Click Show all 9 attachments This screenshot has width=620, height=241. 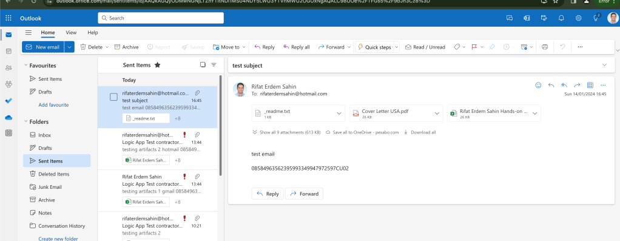pos(286,132)
